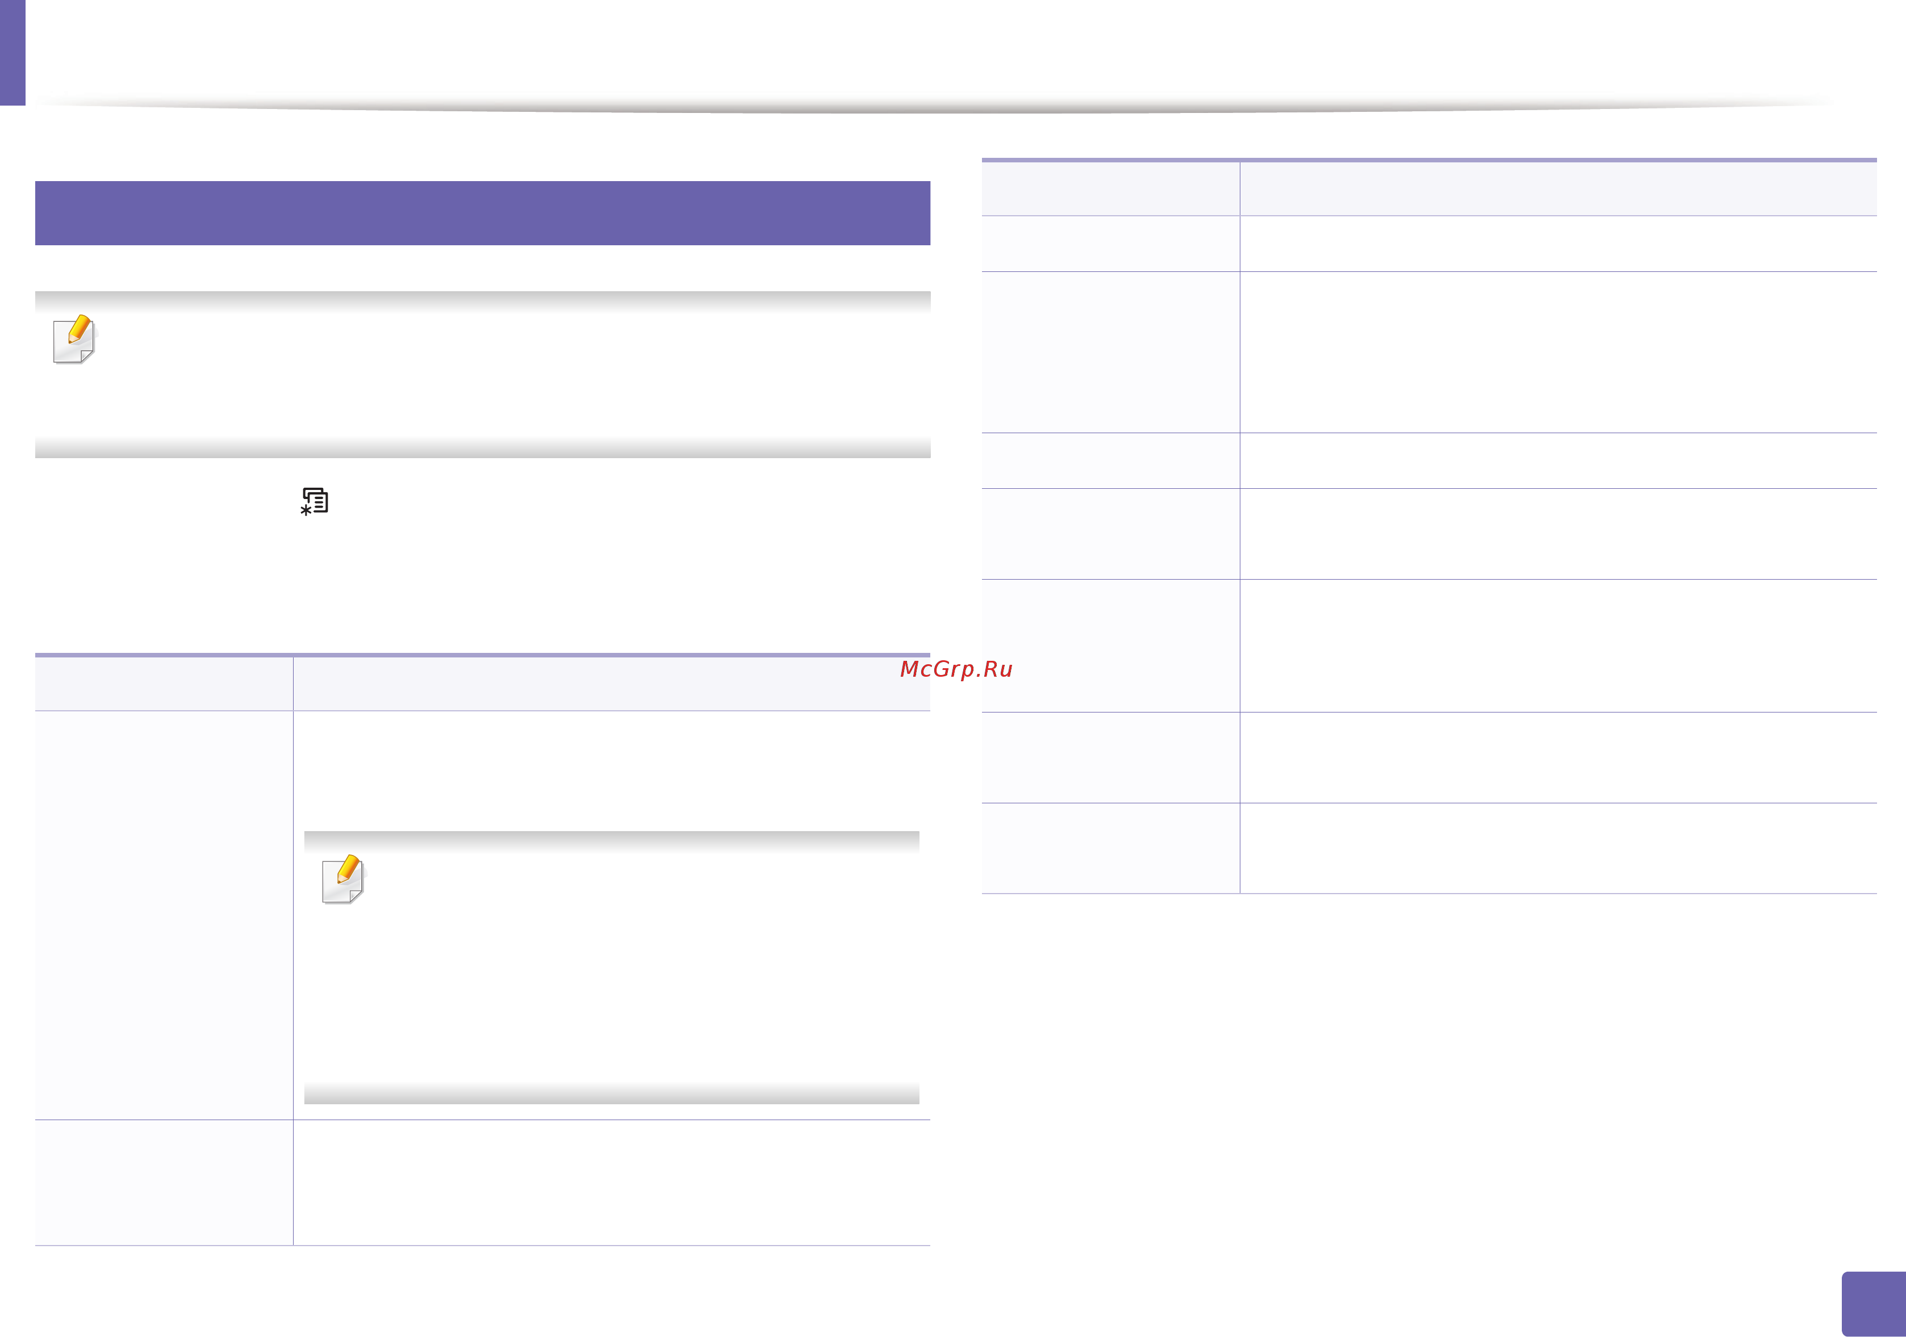The width and height of the screenshot is (1906, 1337).
Task: Click the tallest row in the right table
Action: [1429, 352]
